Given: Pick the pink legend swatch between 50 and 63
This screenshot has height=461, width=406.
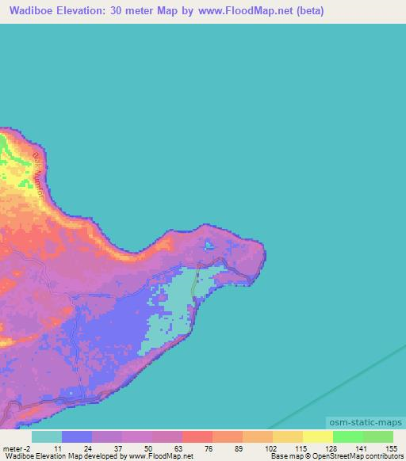Looking at the screenshot, I should [167, 436].
